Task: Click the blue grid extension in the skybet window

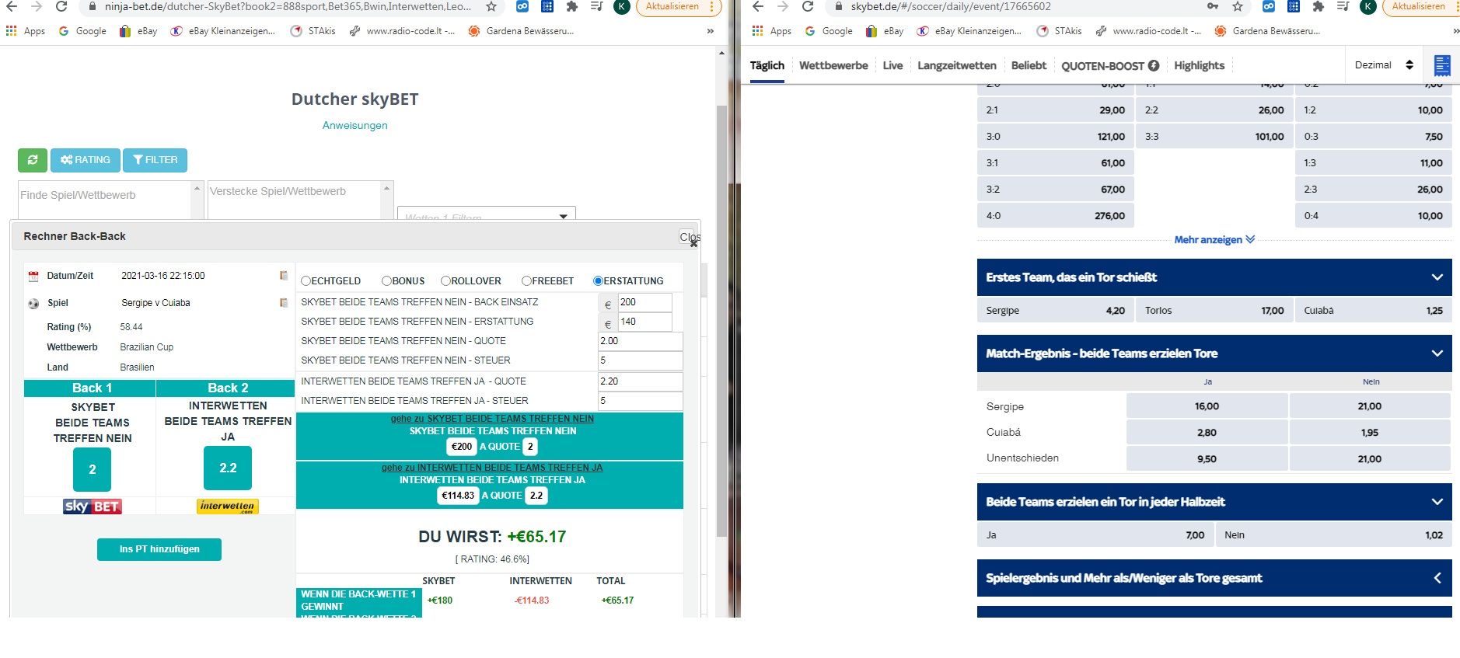Action: [x=1294, y=6]
